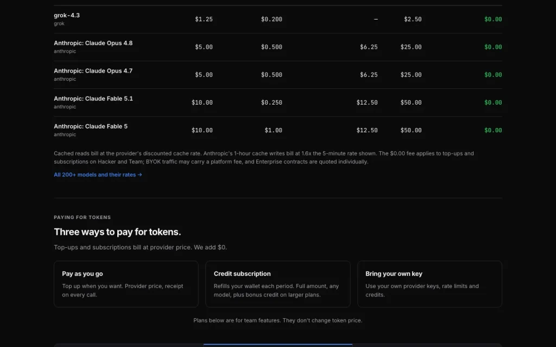This screenshot has height=347, width=556.
Task: Select the "Bring your own key" card
Action: pos(429,284)
